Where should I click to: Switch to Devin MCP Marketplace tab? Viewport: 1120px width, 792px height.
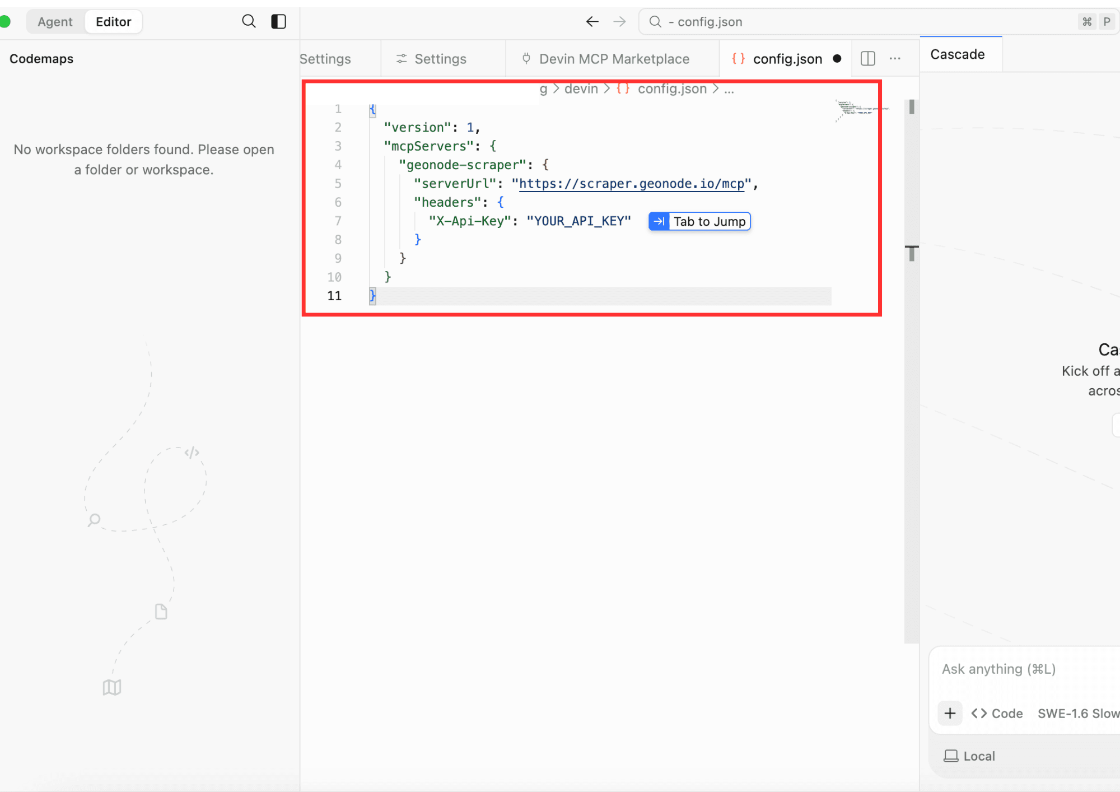(x=612, y=59)
